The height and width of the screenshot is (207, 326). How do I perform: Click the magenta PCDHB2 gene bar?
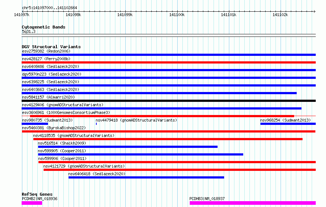pyautogui.click(x=32, y=203)
